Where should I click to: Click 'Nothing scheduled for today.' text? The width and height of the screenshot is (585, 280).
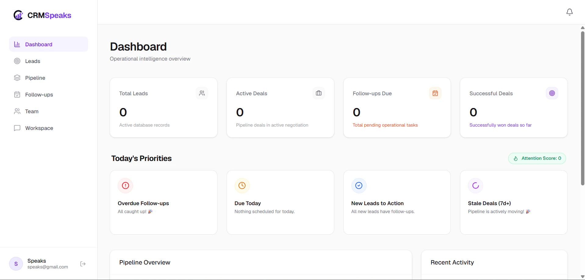coord(264,212)
